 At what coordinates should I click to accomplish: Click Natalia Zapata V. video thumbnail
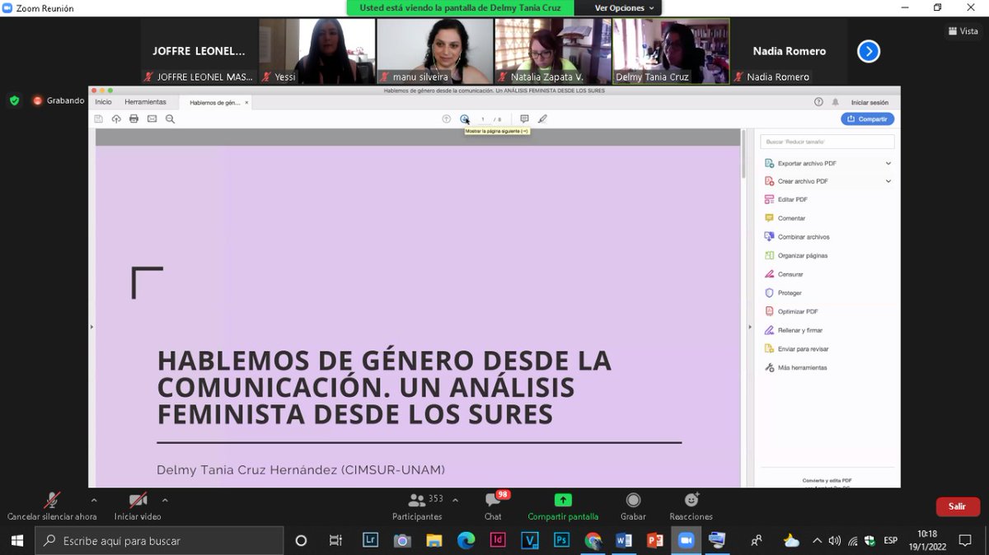click(x=552, y=51)
